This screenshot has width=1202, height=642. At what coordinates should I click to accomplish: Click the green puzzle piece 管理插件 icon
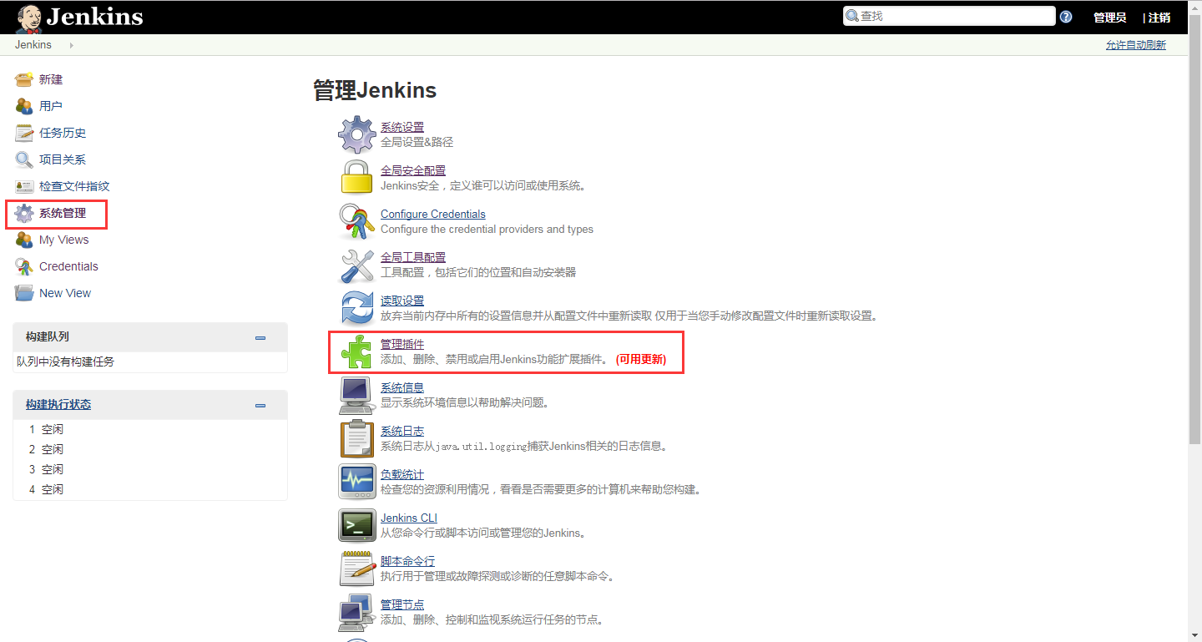coord(357,351)
